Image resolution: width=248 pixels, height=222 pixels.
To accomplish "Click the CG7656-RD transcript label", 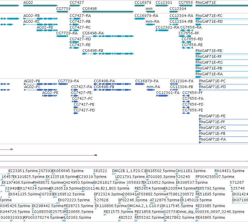I will coord(192,39).
